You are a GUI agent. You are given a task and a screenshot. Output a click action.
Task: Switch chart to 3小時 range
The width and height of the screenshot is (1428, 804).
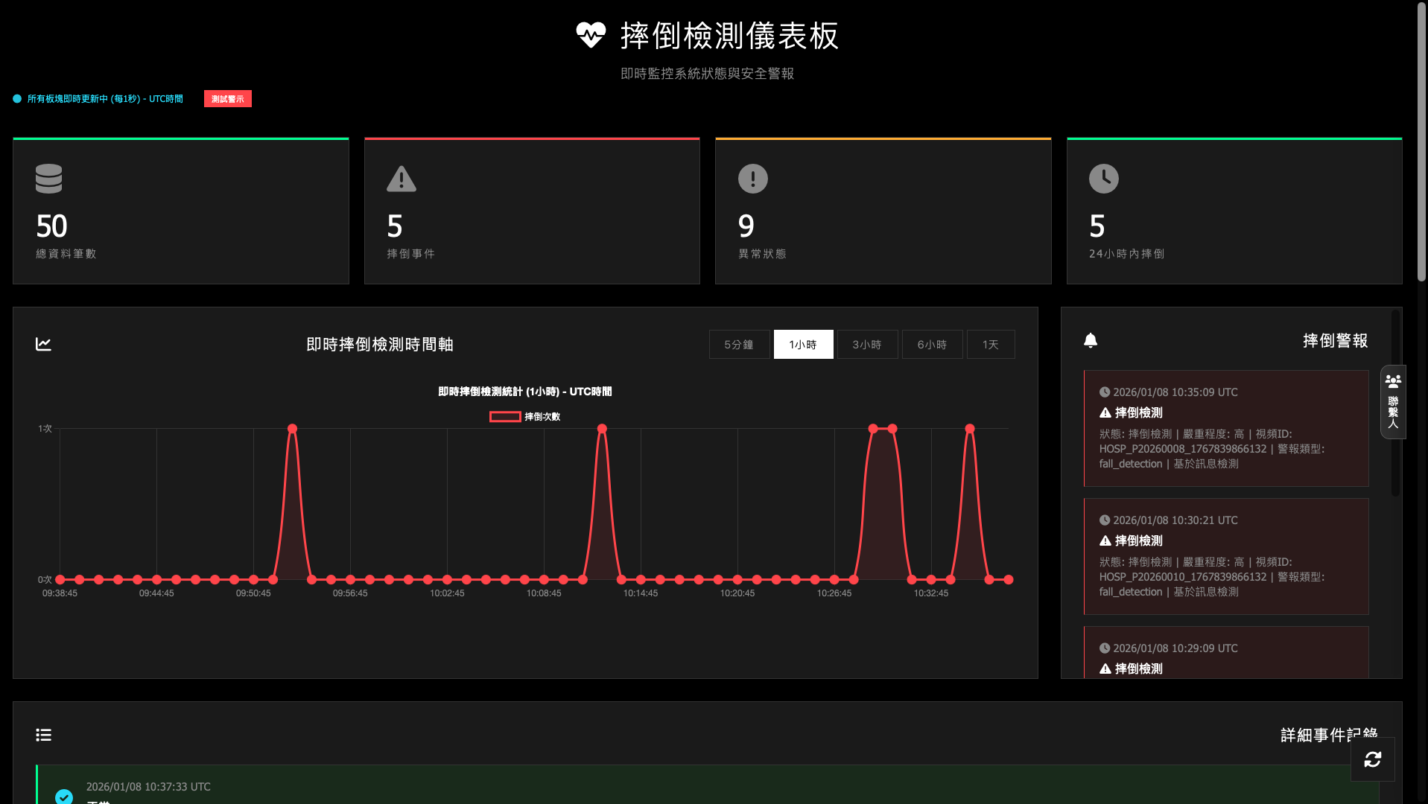click(867, 345)
